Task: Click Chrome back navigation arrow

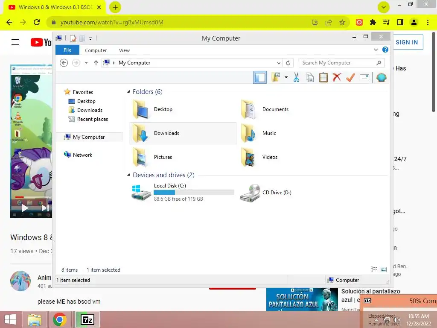Action: [9, 22]
